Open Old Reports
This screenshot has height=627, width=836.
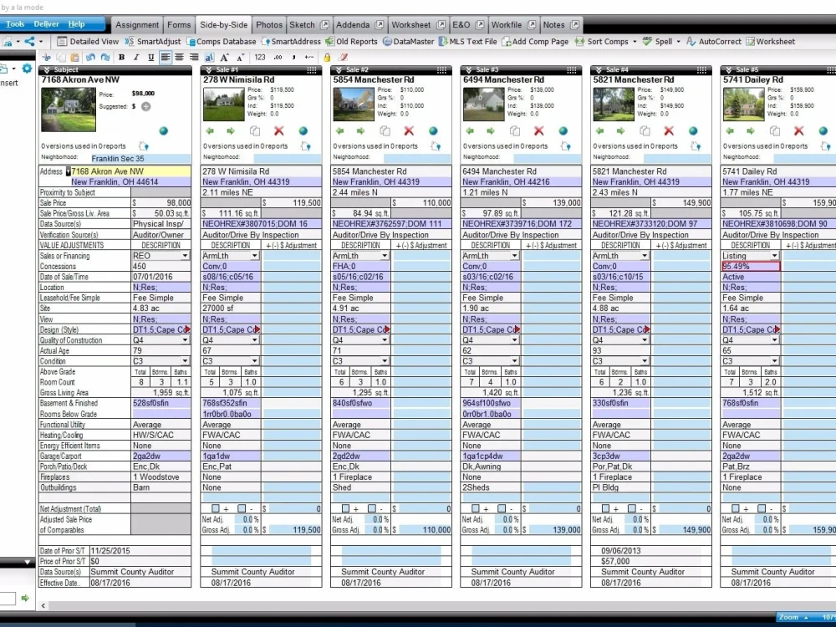coord(351,41)
